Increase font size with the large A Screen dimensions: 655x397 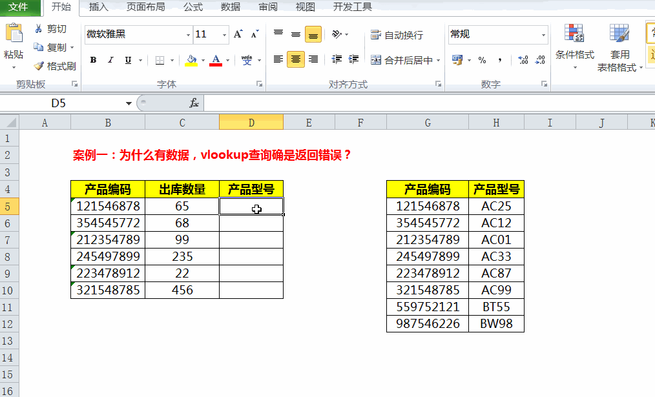(238, 34)
